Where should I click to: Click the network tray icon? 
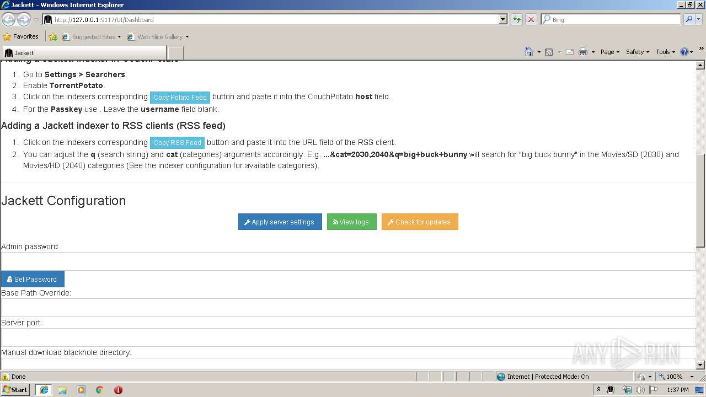(x=627, y=390)
